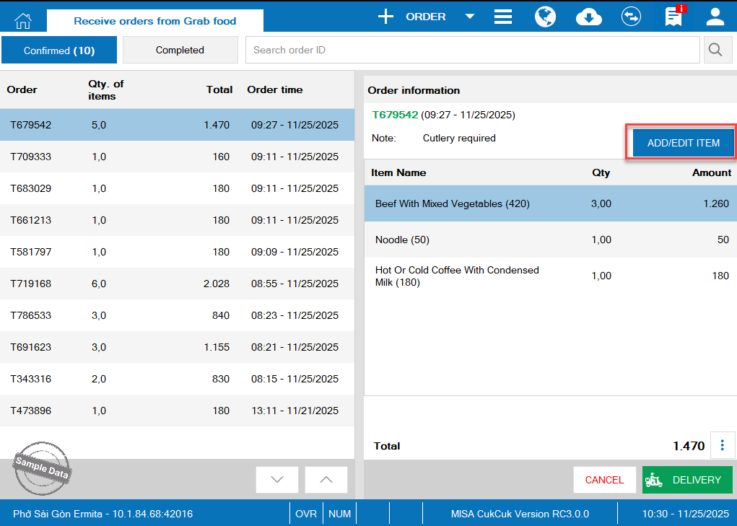Click the Search order ID field
The width and height of the screenshot is (737, 526).
[472, 51]
